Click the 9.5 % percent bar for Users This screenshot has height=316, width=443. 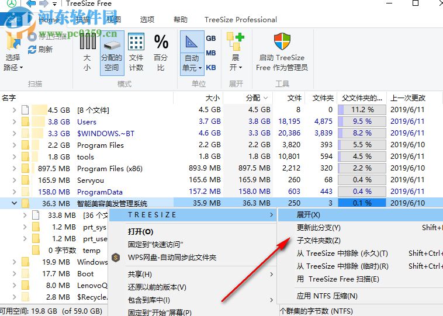pos(362,121)
